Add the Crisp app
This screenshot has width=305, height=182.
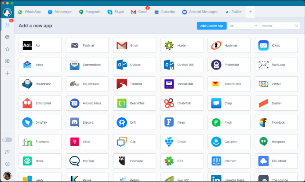[229, 103]
